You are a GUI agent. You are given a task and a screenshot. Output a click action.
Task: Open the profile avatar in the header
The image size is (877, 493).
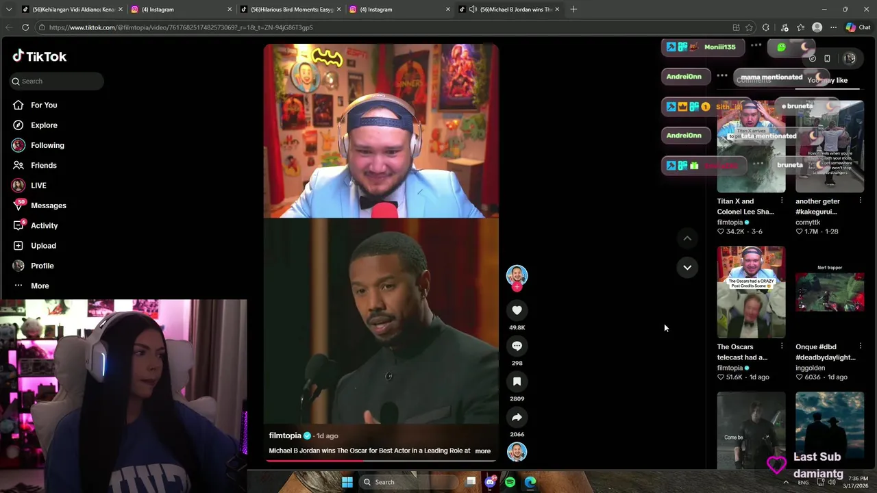pyautogui.click(x=850, y=59)
